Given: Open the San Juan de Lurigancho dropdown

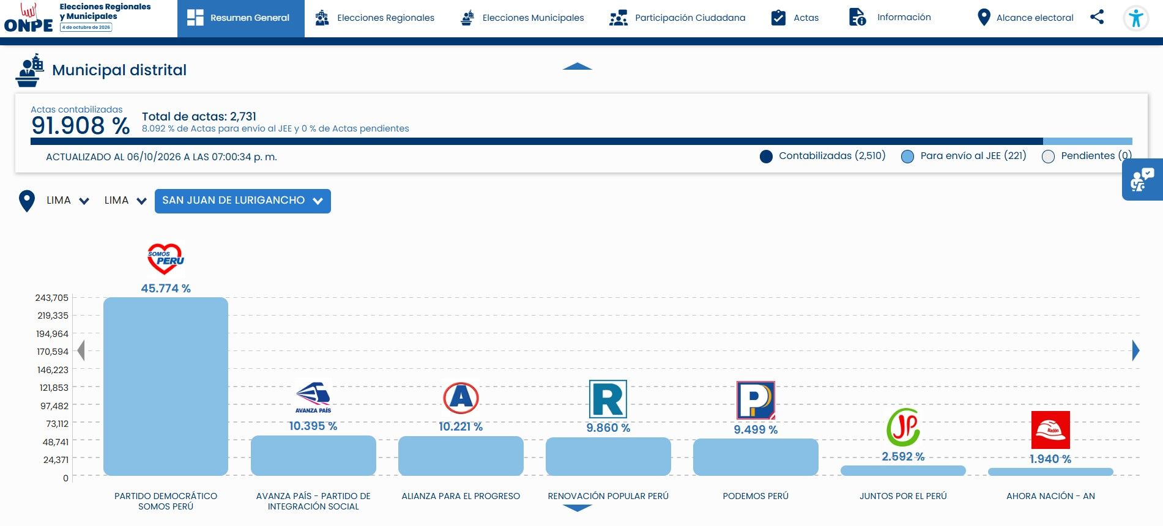Looking at the screenshot, I should [x=243, y=201].
